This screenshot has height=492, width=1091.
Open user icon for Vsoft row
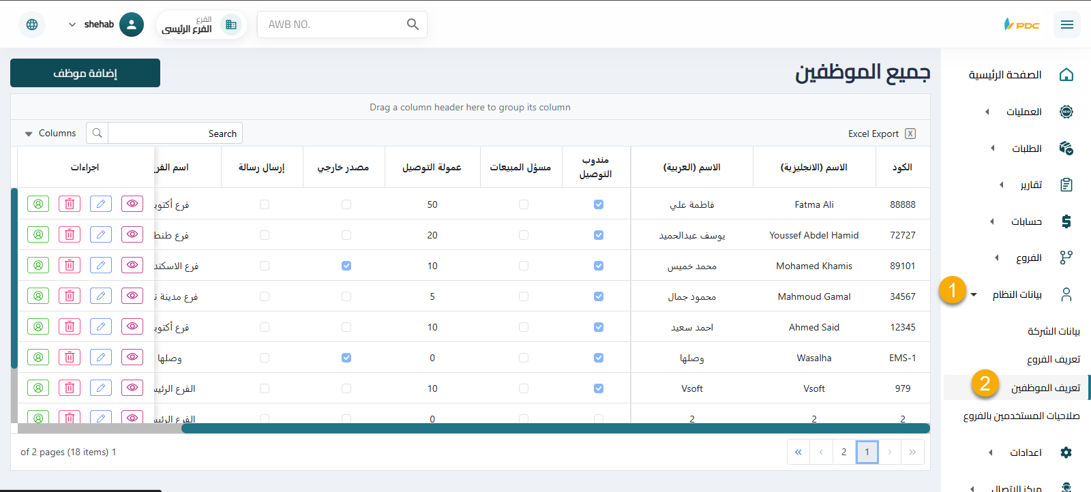38,388
